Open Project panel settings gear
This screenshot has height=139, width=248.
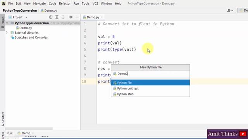coord(71,17)
